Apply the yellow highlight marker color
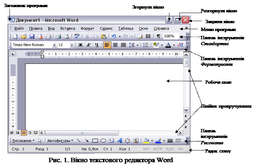258x166 pixels. click(x=155, y=45)
